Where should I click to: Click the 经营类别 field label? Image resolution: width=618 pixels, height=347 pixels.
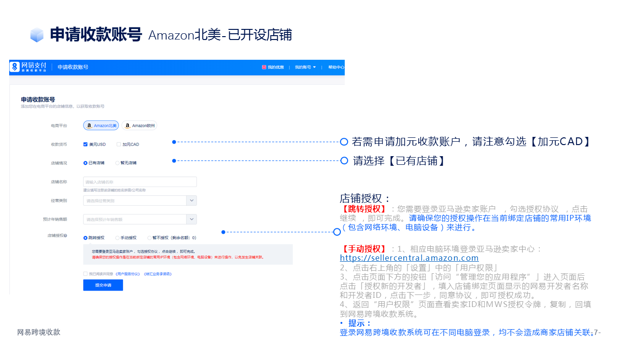coord(59,200)
